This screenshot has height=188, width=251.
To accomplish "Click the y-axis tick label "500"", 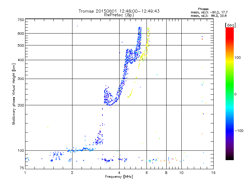I will point(21,45).
